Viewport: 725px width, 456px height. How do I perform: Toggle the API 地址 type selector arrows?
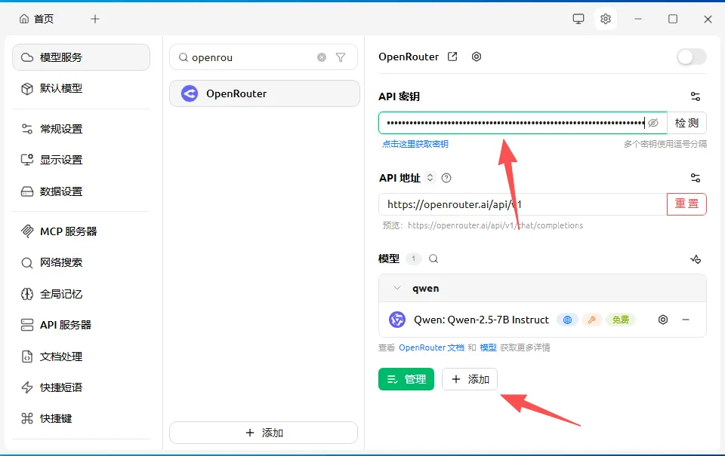tap(430, 178)
